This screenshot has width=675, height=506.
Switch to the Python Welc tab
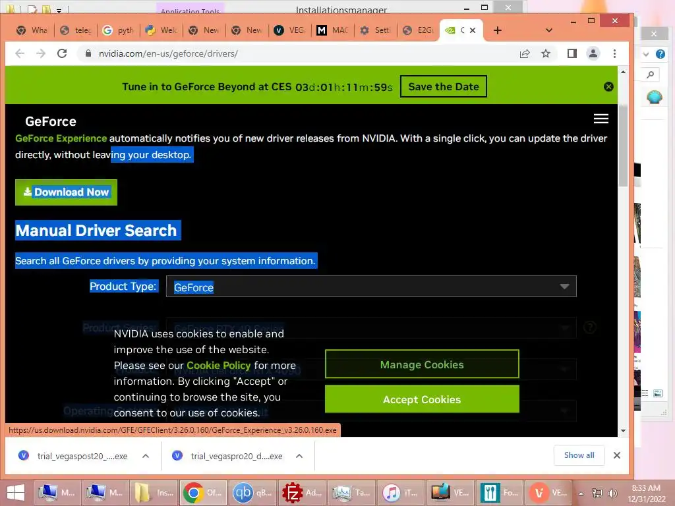tap(161, 30)
